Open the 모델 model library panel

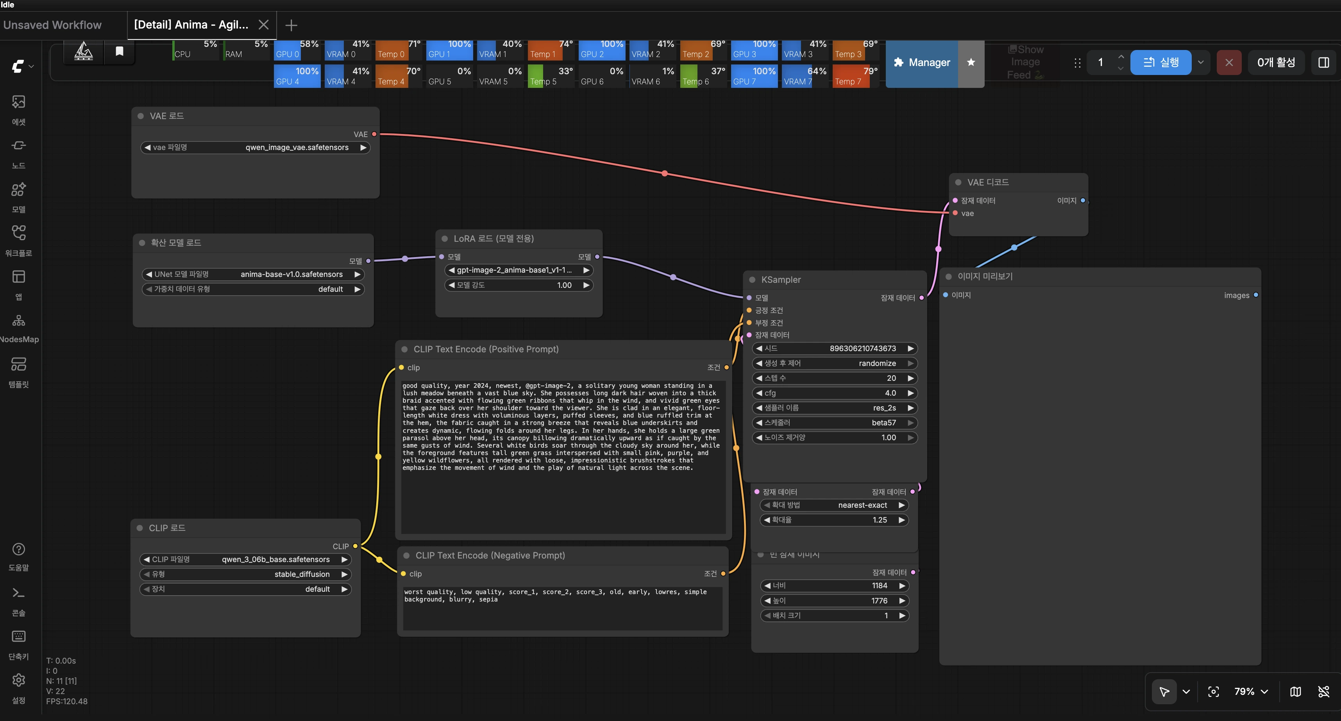pos(19,197)
